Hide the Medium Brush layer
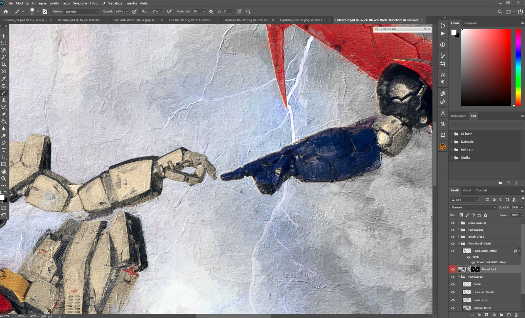This screenshot has width=525, height=318. pyautogui.click(x=453, y=308)
